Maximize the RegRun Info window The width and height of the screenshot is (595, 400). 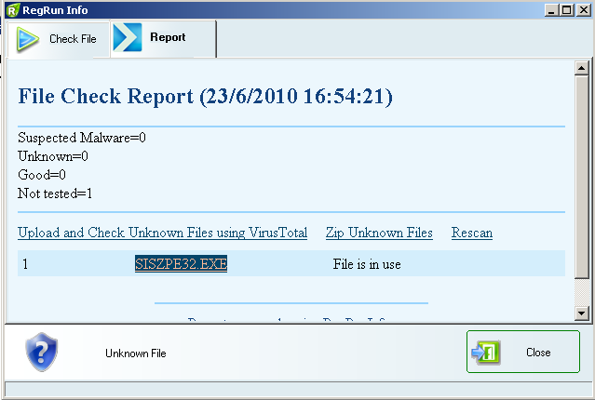point(567,10)
